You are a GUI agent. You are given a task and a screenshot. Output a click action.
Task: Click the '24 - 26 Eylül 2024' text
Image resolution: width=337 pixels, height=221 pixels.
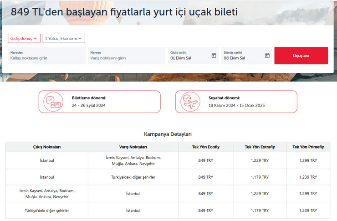89,105
